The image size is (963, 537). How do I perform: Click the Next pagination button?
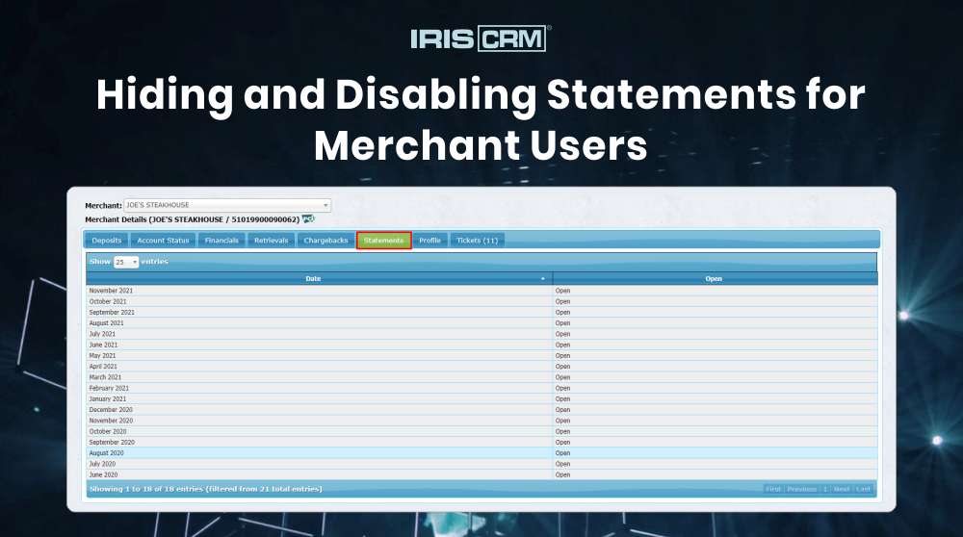pyautogui.click(x=842, y=489)
